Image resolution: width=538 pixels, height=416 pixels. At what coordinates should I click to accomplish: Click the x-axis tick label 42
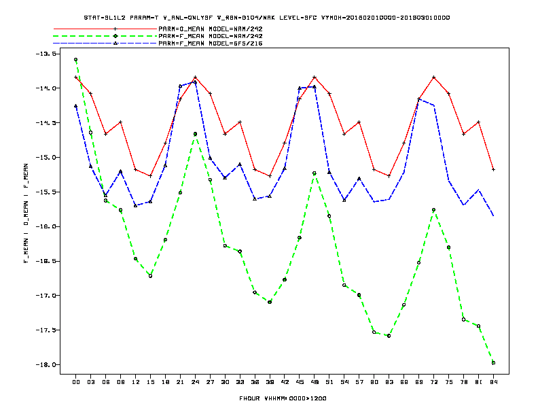pyautogui.click(x=285, y=382)
